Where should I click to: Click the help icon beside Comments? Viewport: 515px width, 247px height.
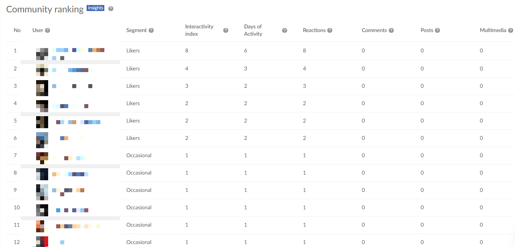coord(391,30)
